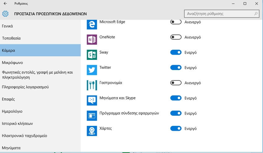Click the Twitter bird icon

(x=92, y=70)
